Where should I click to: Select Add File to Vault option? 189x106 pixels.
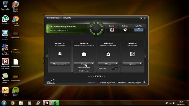(84, 67)
